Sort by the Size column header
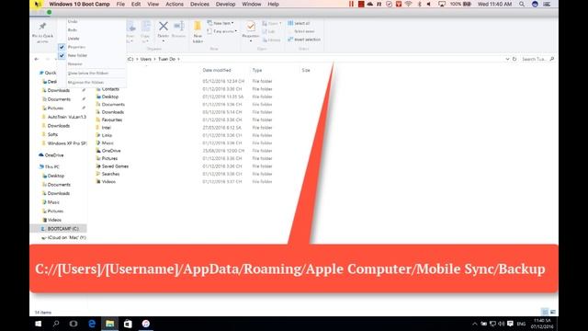The height and width of the screenshot is (331, 588). (306, 70)
